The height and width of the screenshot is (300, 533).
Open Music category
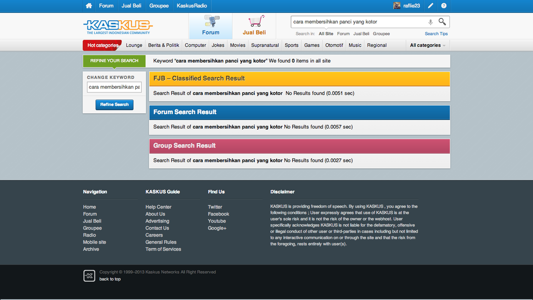coord(355,45)
